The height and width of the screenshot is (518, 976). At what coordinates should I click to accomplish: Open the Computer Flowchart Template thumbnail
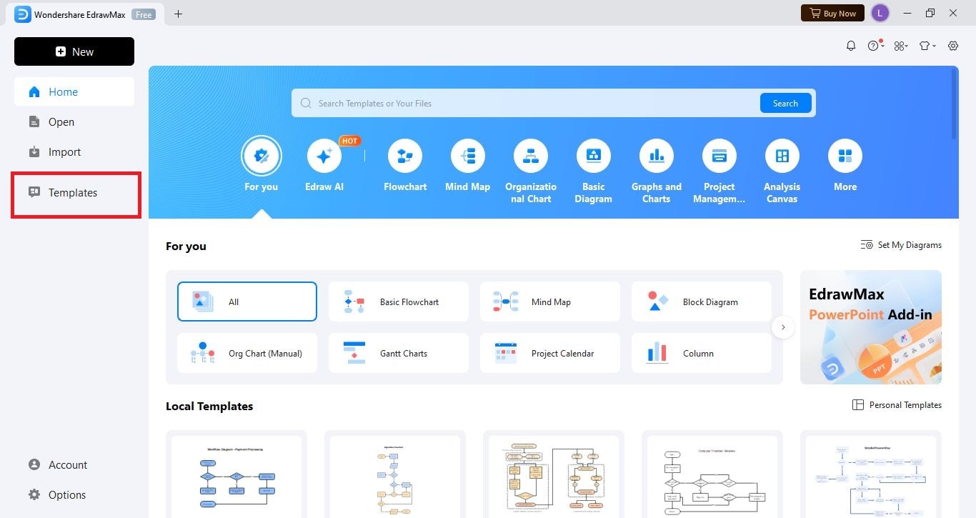(x=712, y=474)
